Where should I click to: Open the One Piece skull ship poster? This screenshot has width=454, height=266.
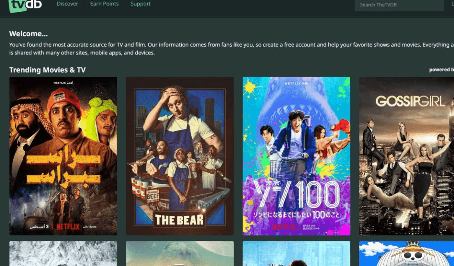click(407, 253)
